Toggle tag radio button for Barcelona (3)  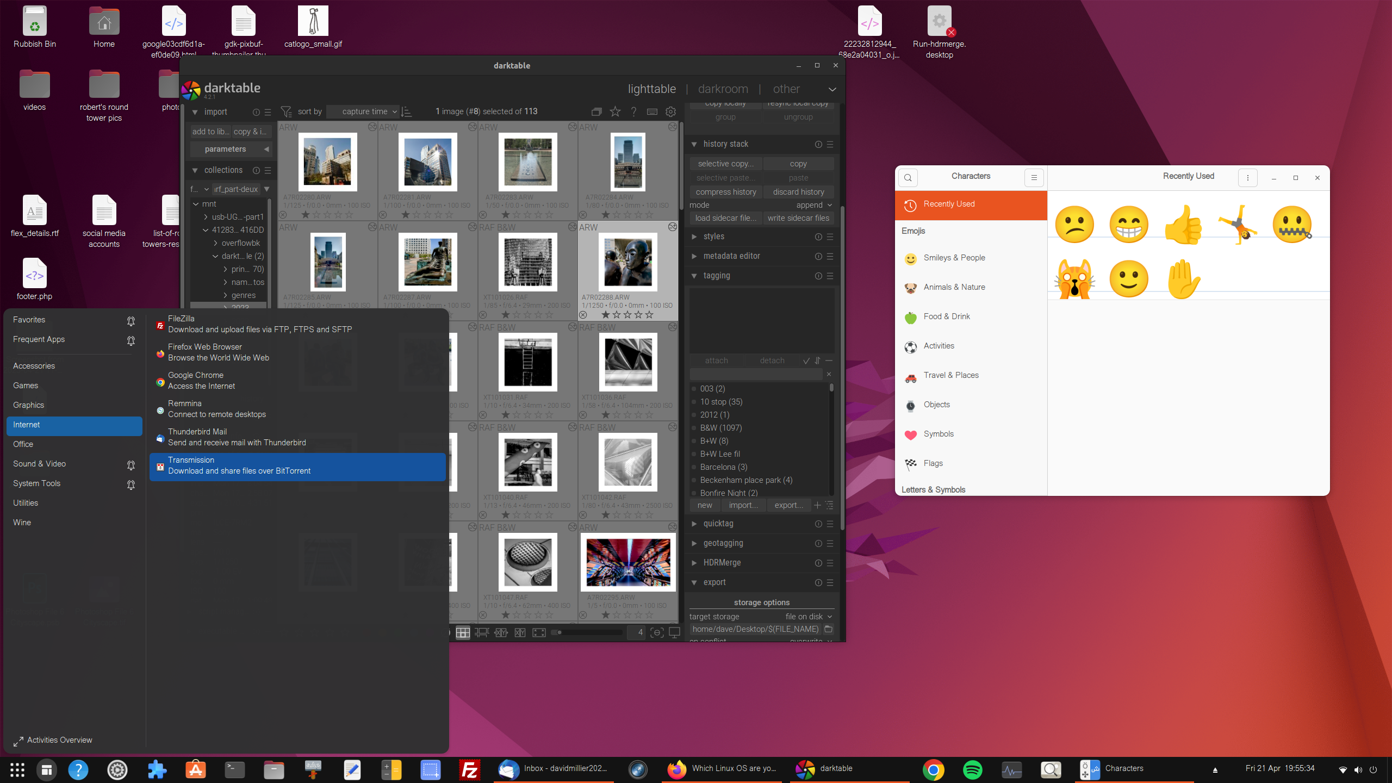pyautogui.click(x=694, y=467)
